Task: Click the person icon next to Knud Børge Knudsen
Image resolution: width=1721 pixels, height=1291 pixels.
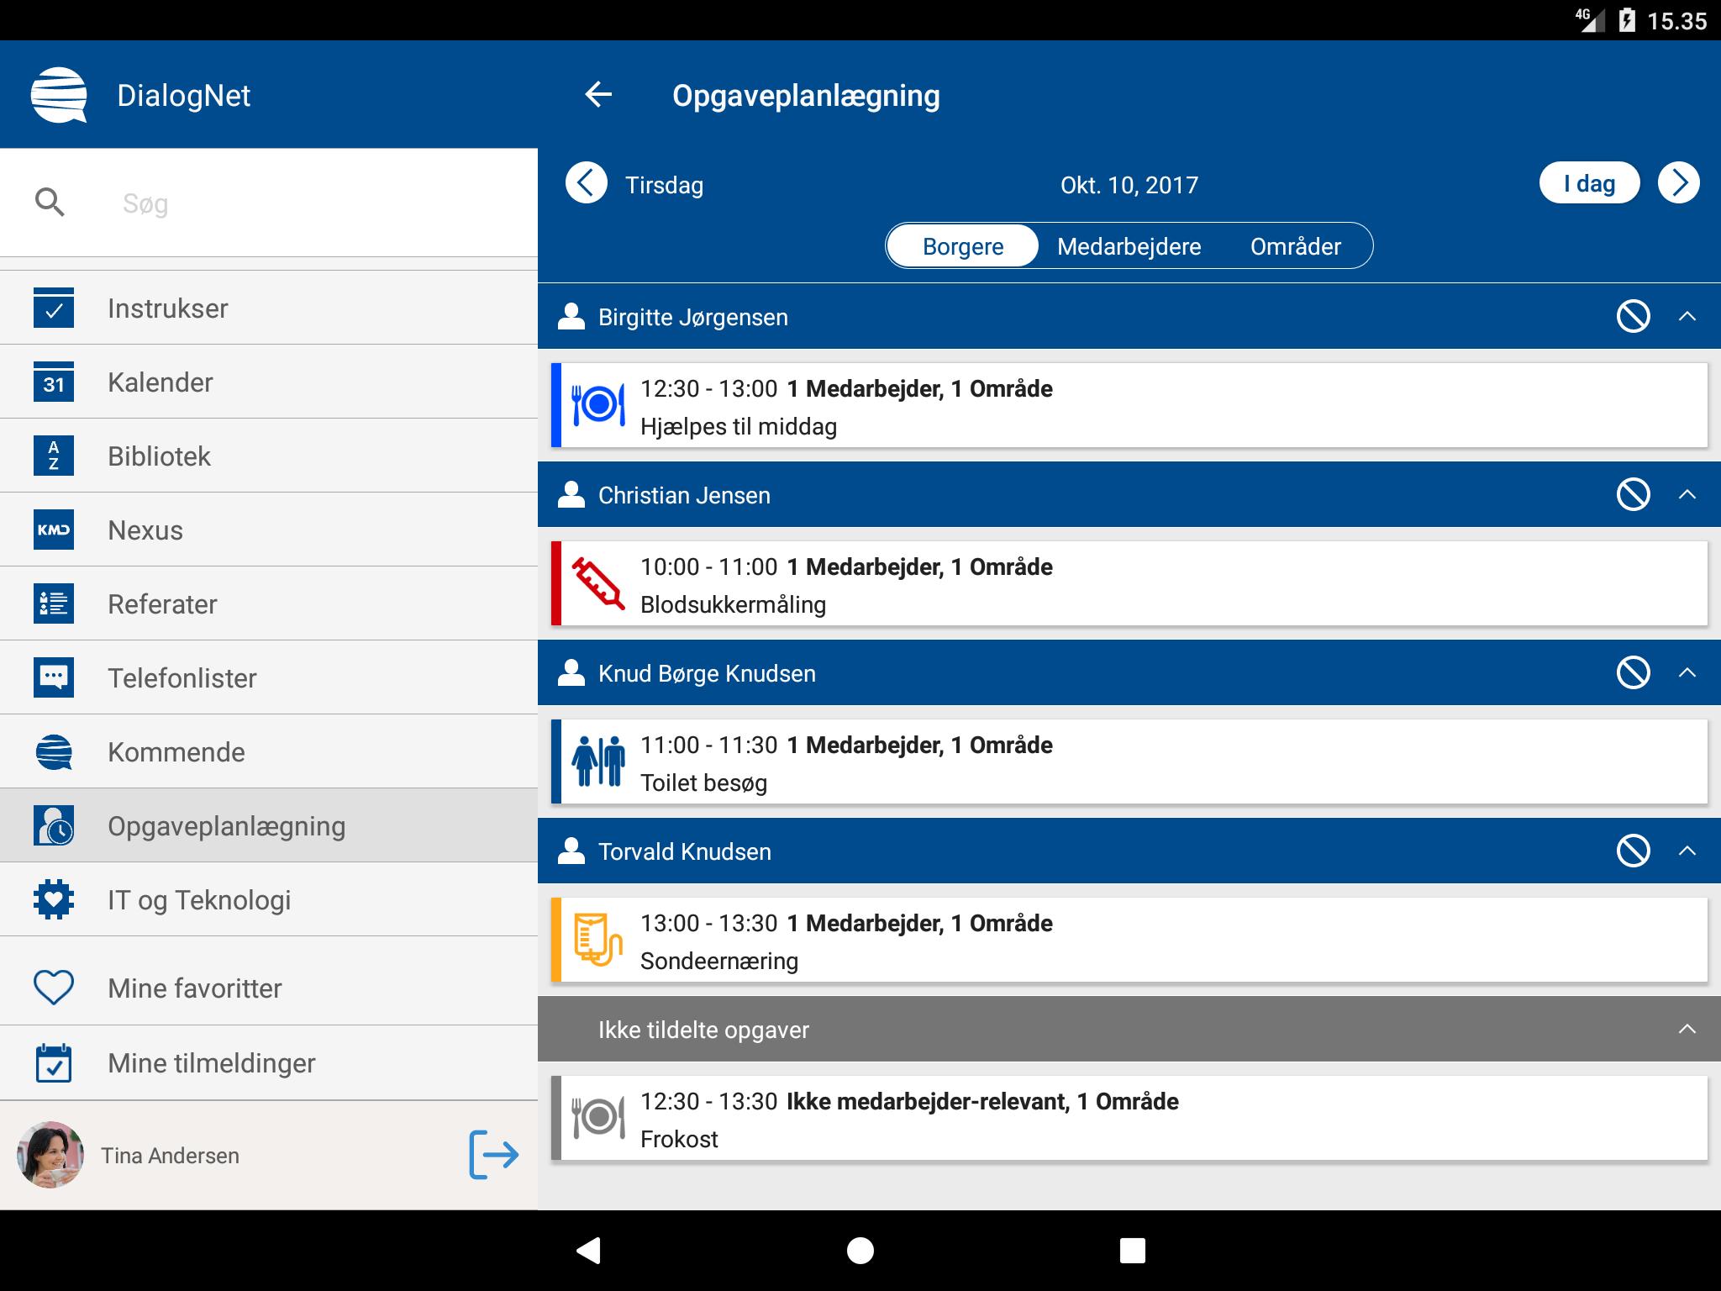Action: pyautogui.click(x=571, y=673)
